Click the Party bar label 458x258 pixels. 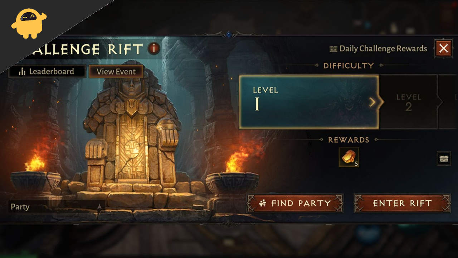[x=20, y=207]
